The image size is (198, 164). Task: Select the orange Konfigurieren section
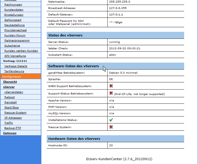point(20,76)
